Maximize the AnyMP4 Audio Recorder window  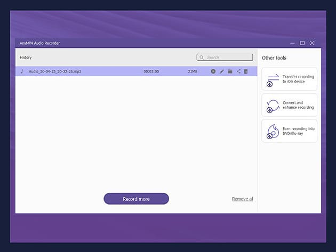click(302, 43)
